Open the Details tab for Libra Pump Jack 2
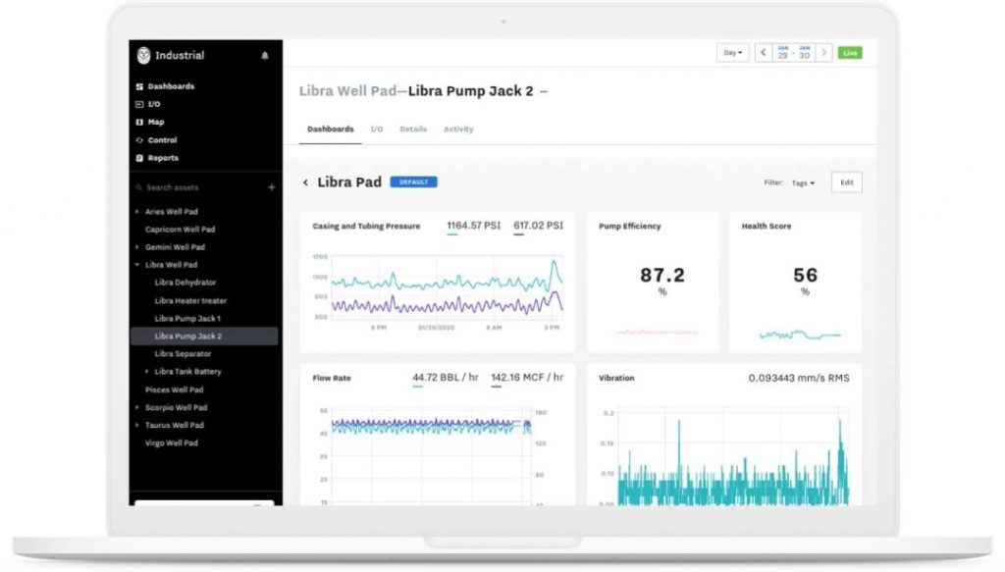This screenshot has height=572, width=1005. [413, 129]
